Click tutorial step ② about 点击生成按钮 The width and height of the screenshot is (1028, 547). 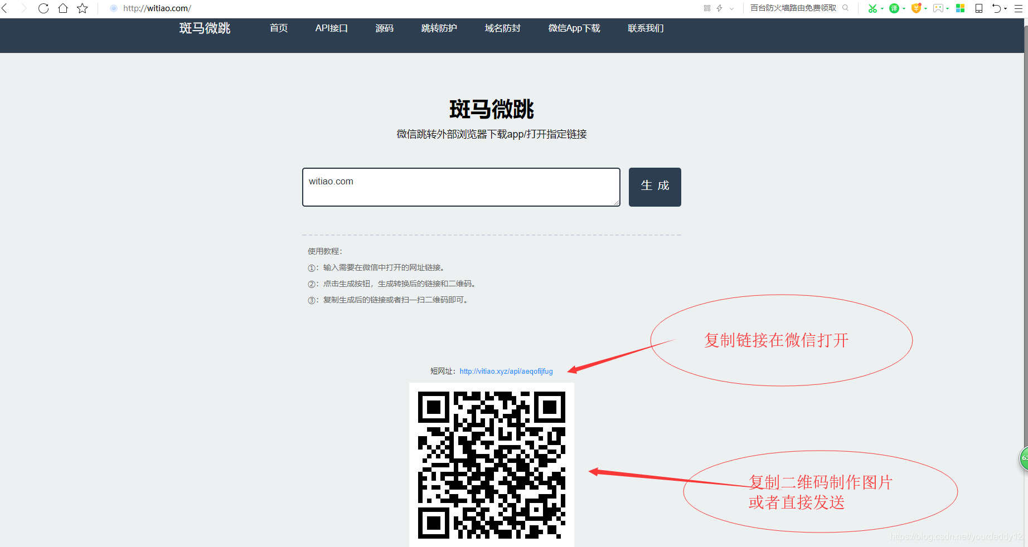392,284
